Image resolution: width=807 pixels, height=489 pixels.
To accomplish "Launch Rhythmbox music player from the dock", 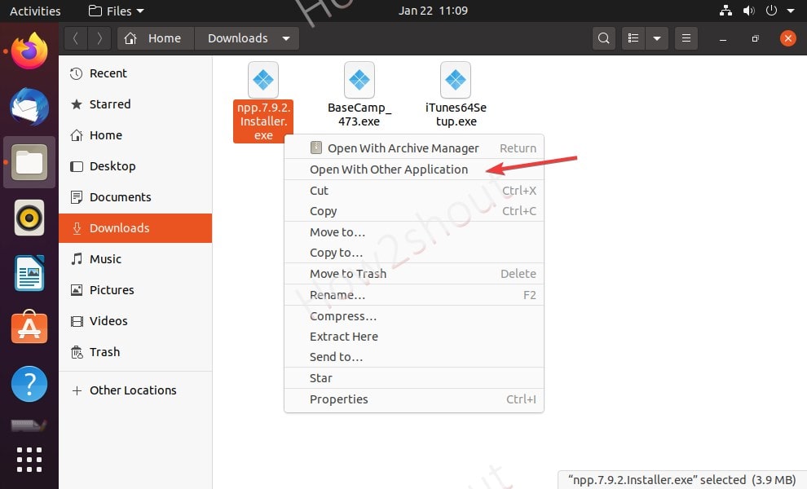I will [29, 218].
